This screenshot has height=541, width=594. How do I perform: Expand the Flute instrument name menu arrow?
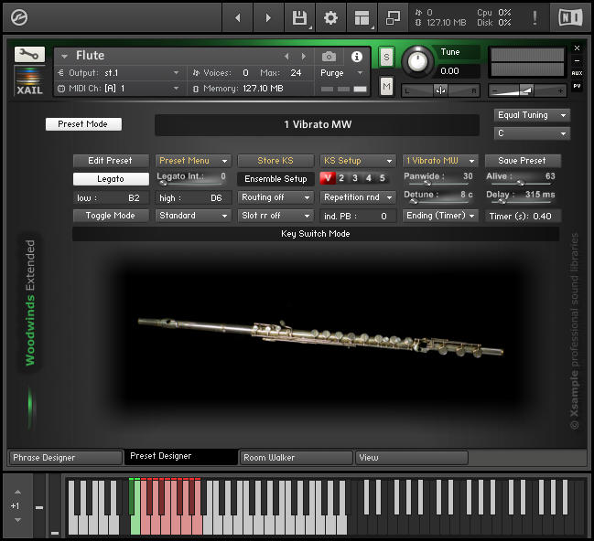pos(64,57)
